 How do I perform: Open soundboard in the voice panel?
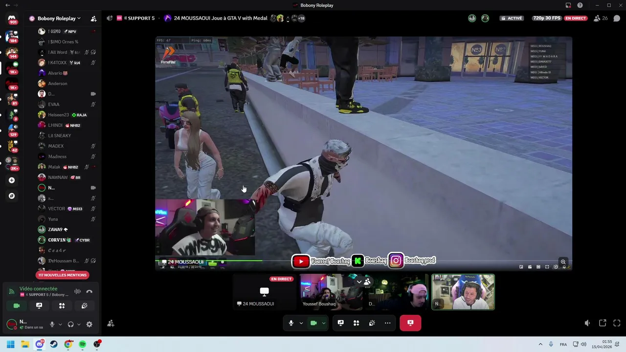(x=84, y=306)
